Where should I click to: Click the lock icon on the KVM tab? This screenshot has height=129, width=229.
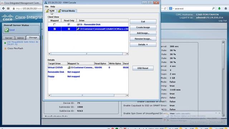tap(47, 11)
